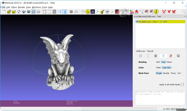Image resolution: width=187 pixels, height=111 pixels.
Task: Open the Filters menu
Action: tap(14, 7)
